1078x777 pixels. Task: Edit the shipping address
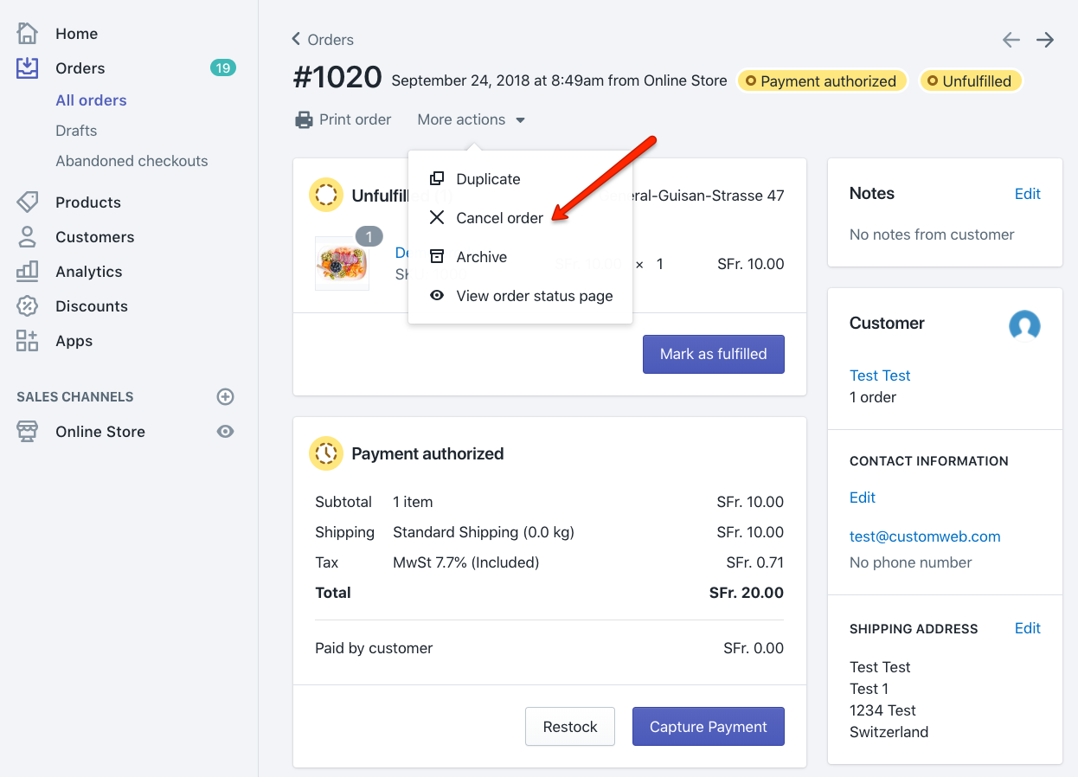[x=1027, y=628]
